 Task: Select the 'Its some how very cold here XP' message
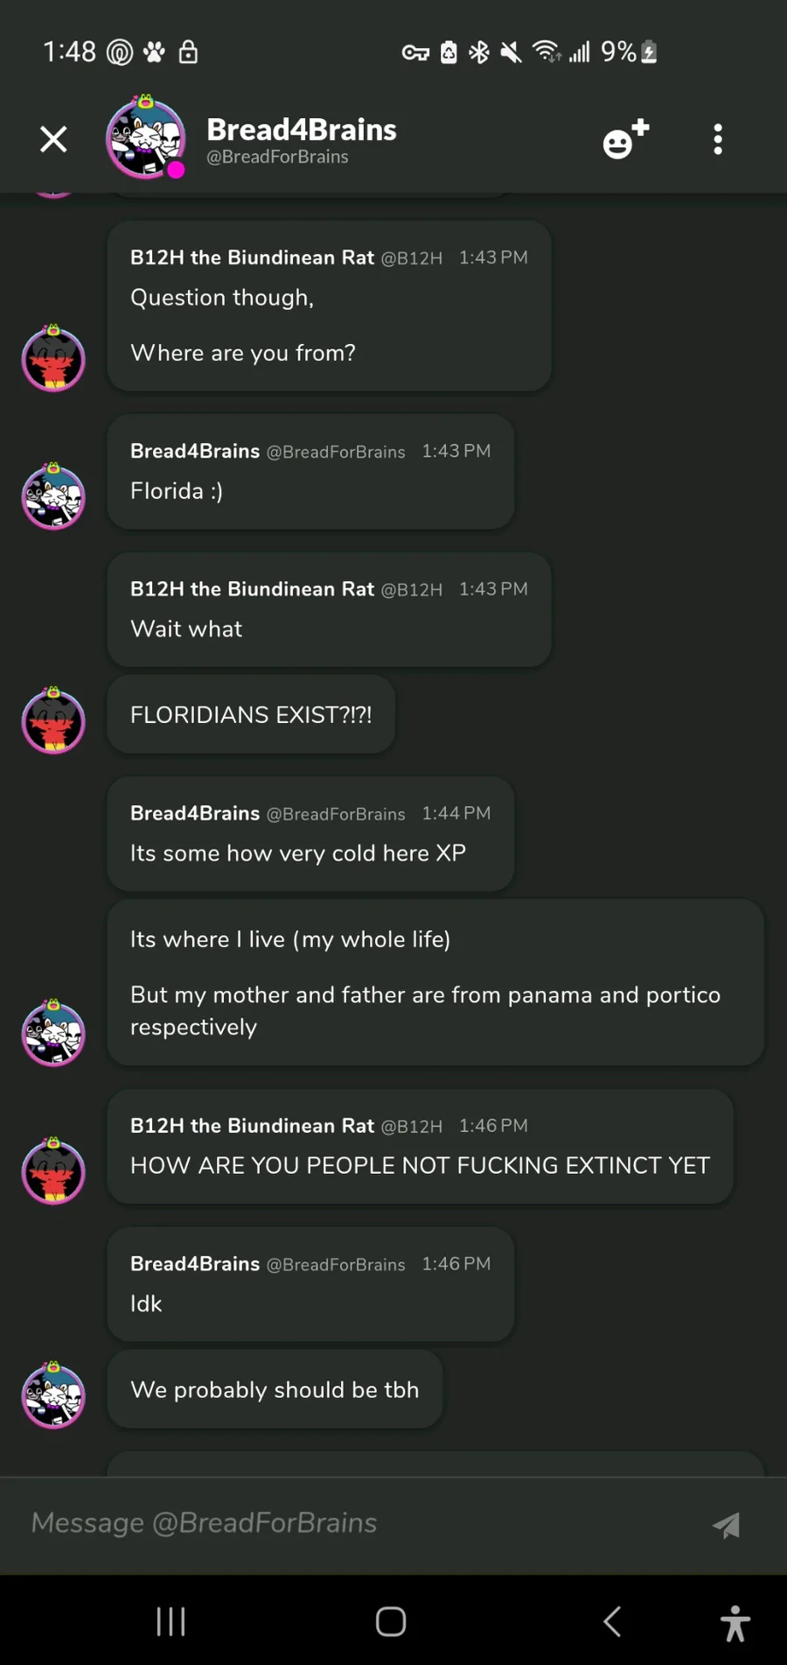(x=310, y=833)
